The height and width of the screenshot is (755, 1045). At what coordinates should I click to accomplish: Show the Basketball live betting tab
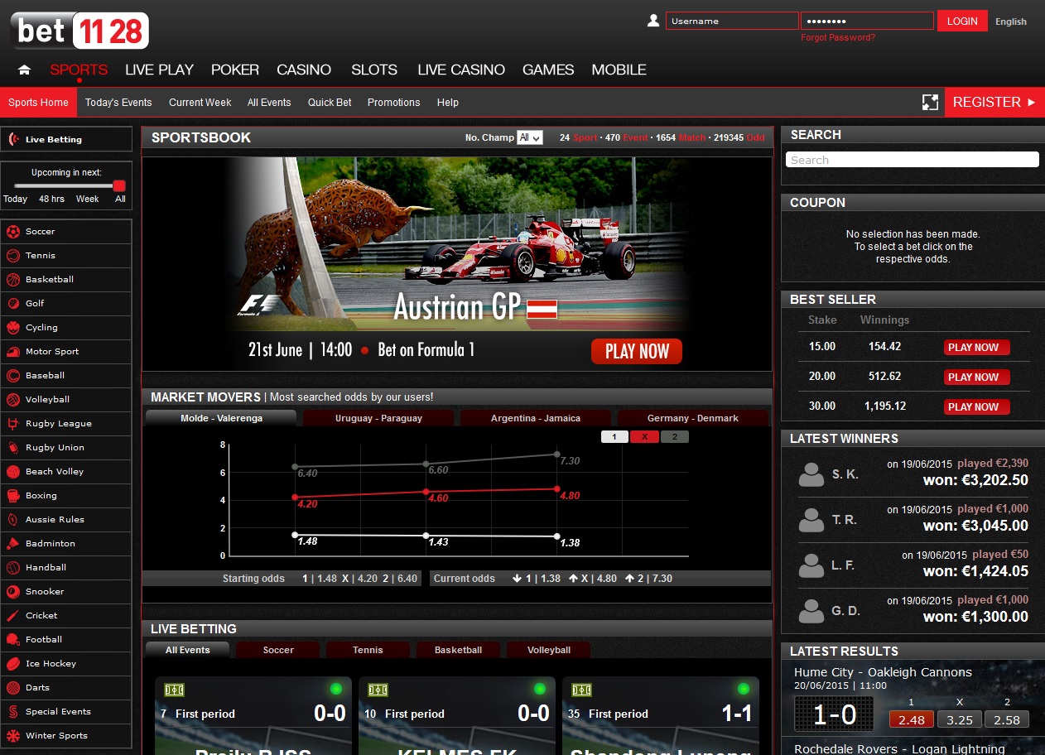pyautogui.click(x=458, y=650)
